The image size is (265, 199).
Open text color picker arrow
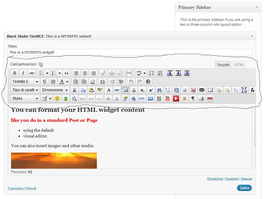(x=67, y=82)
